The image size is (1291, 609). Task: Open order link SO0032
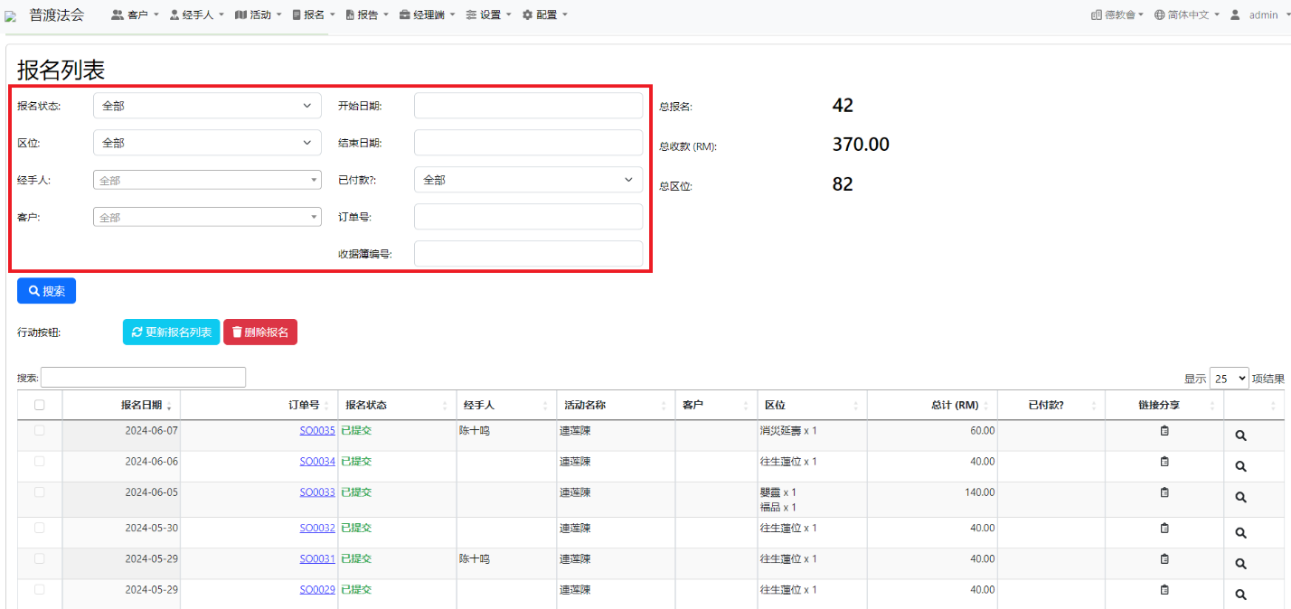click(x=317, y=529)
